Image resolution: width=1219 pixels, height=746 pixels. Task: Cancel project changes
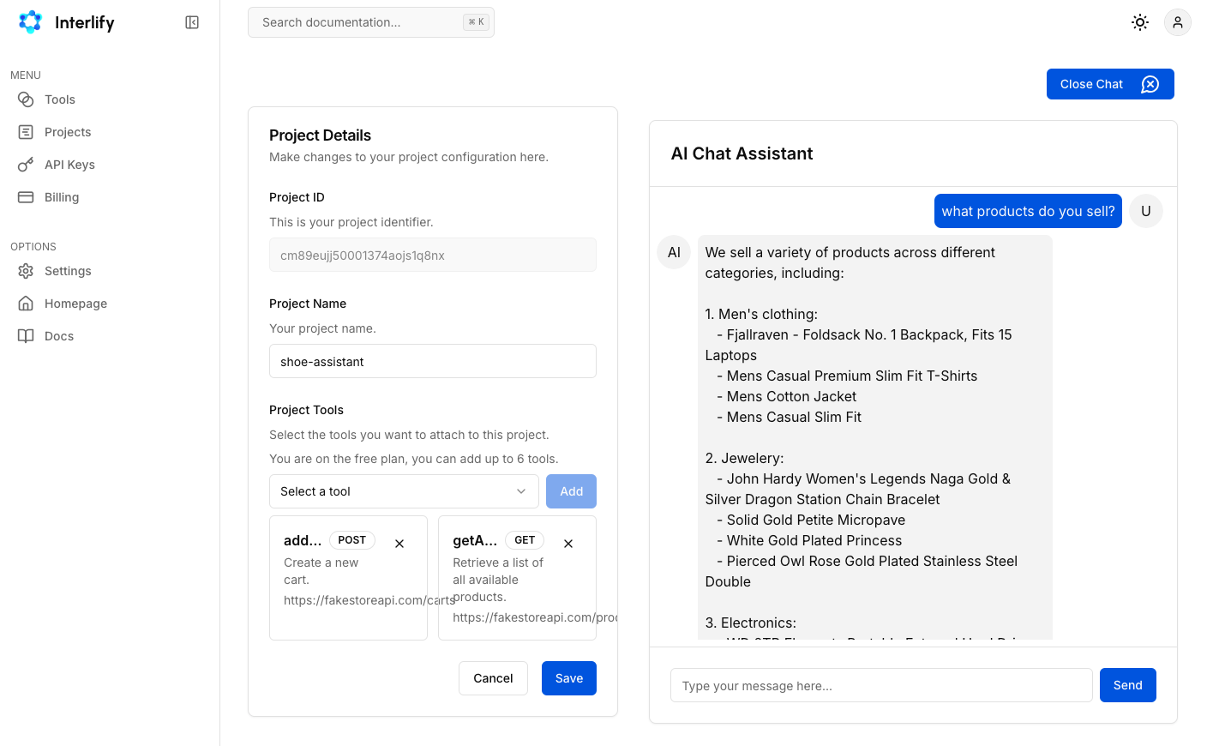493,678
